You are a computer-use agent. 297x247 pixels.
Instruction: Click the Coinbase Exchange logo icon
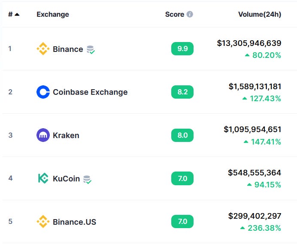click(43, 92)
